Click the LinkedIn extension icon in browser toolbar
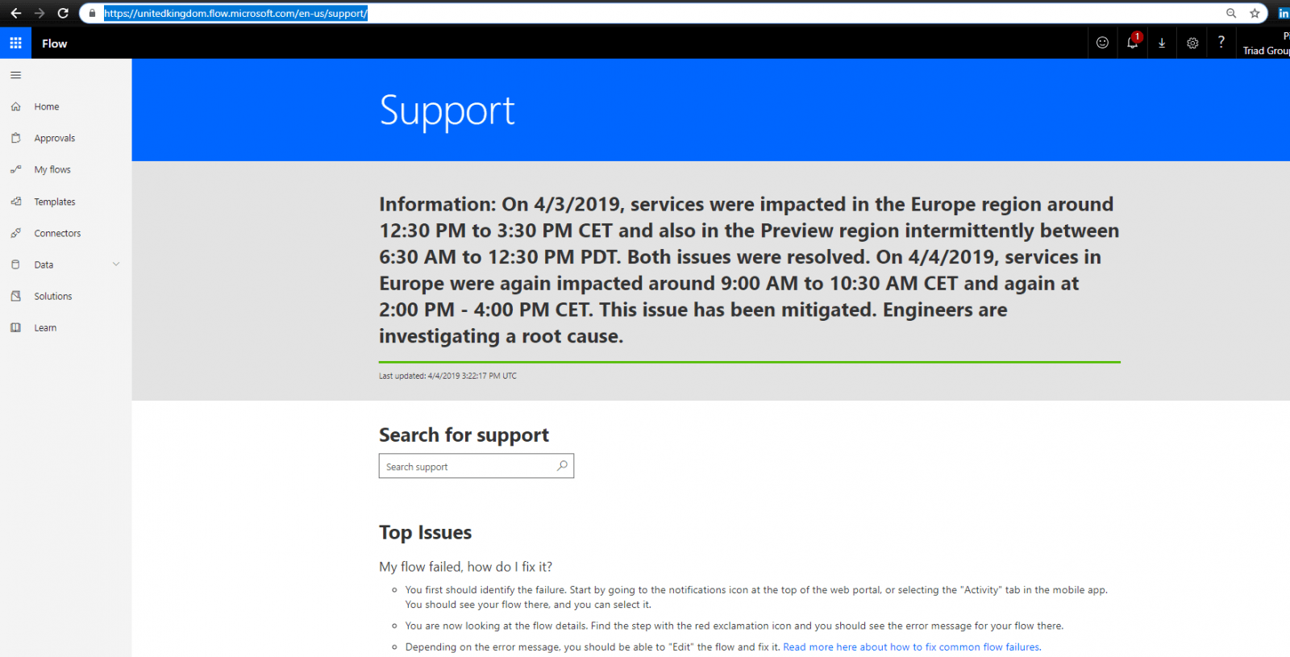This screenshot has width=1290, height=657. (x=1283, y=13)
